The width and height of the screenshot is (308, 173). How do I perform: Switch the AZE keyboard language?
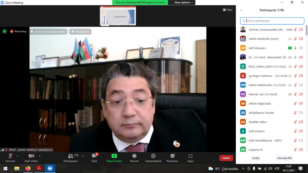[x=277, y=168]
